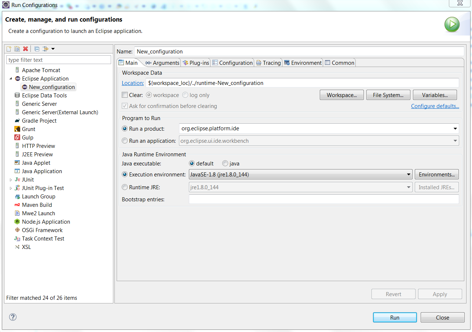Open the JavaSE-1.8 execution environment dropdown

pos(409,174)
